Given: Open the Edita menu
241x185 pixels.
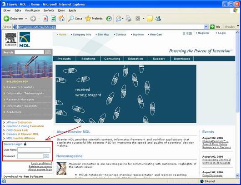Looking at the screenshot, I should pyautogui.click(x=18, y=10).
